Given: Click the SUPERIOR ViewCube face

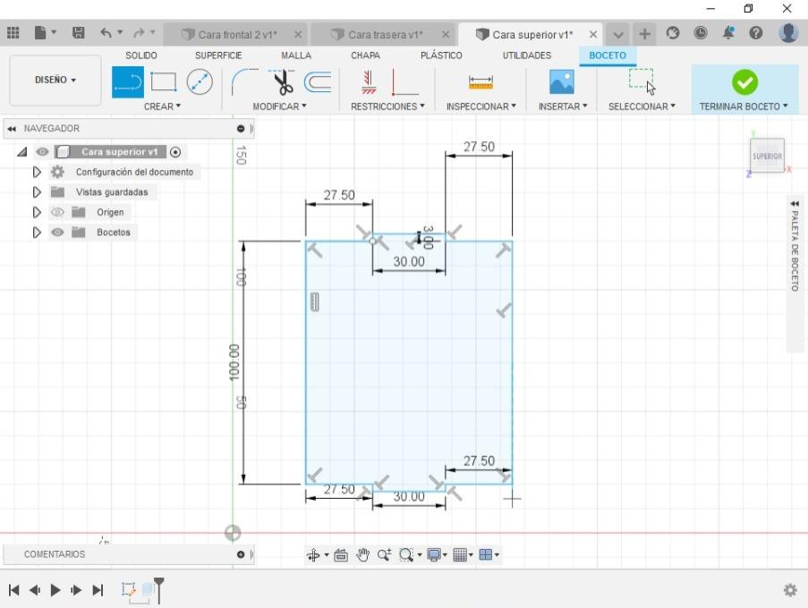Looking at the screenshot, I should click(767, 156).
